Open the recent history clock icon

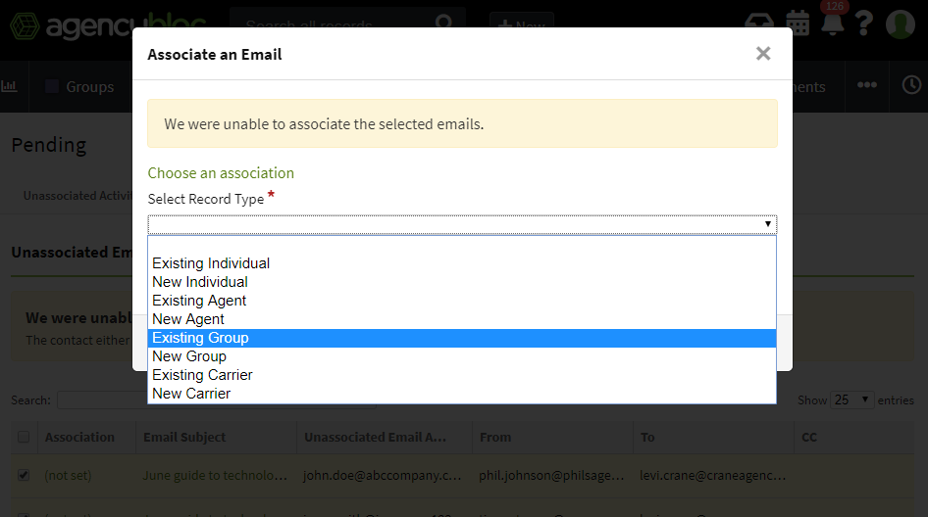pos(911,85)
